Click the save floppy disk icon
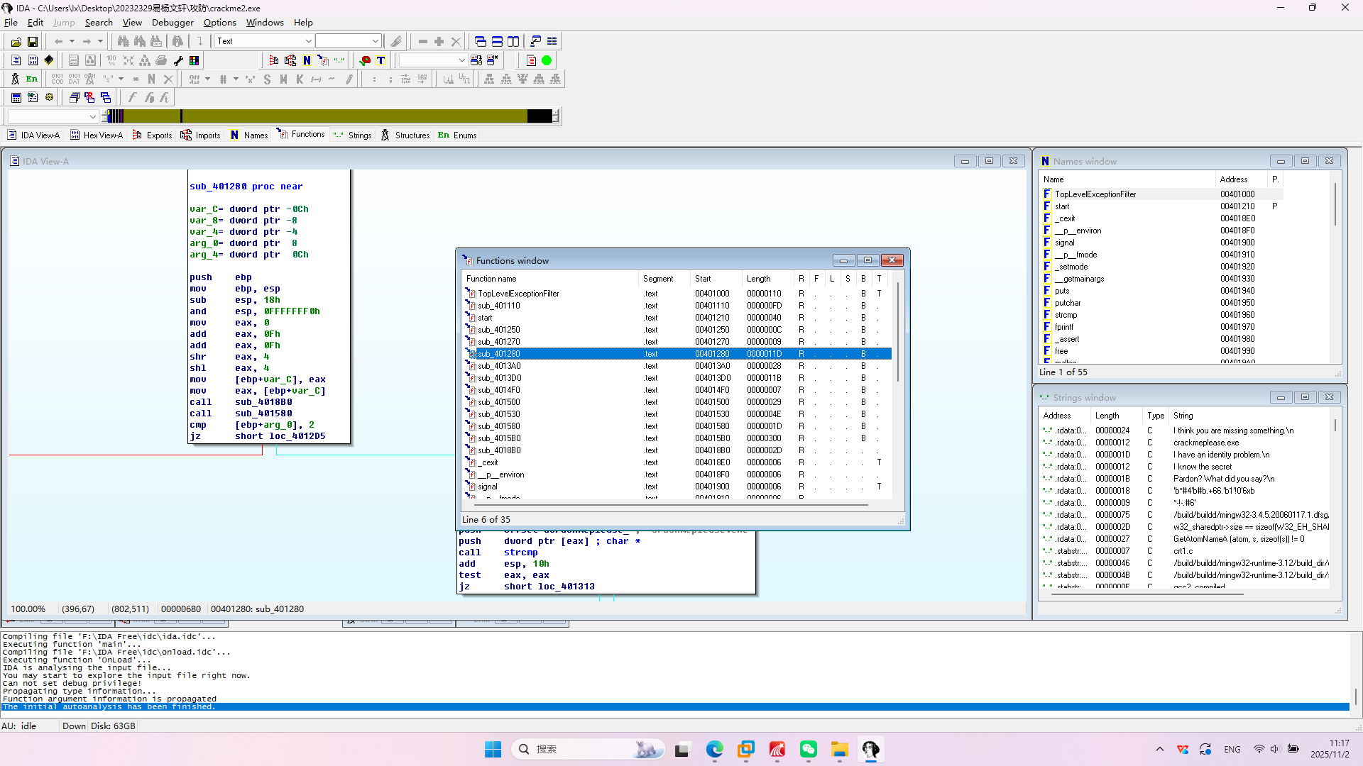Screen dimensions: 1363x766 33,42
